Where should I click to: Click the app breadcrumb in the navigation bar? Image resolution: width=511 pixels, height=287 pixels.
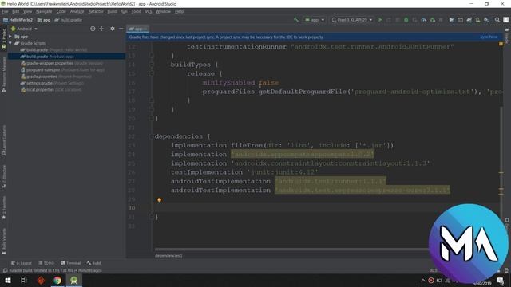44,20
